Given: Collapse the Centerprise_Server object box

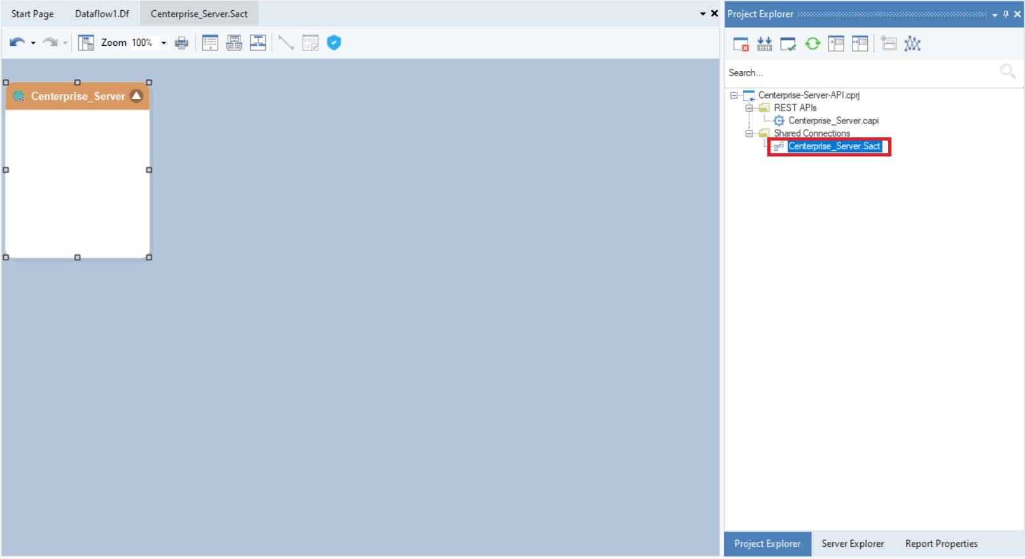Looking at the screenshot, I should click(x=136, y=96).
